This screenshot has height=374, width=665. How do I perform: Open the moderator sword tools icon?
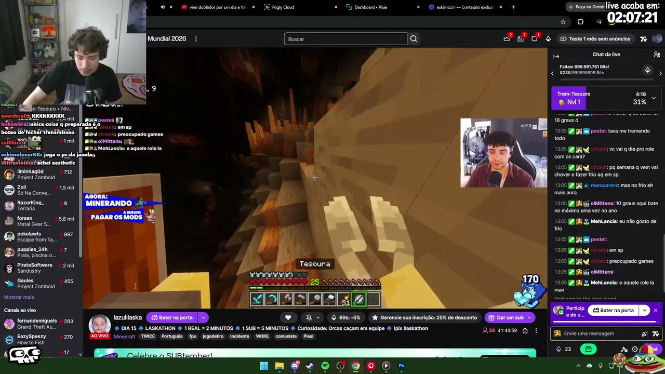coord(624,349)
